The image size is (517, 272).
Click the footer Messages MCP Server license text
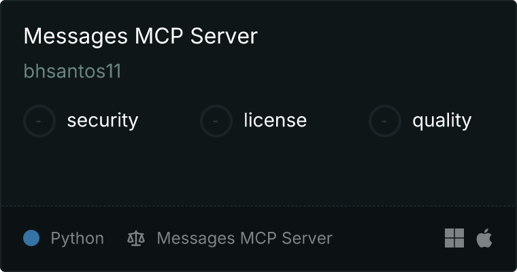tap(244, 238)
